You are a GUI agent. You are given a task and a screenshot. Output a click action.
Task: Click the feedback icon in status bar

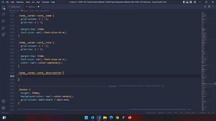click(x=209, y=113)
